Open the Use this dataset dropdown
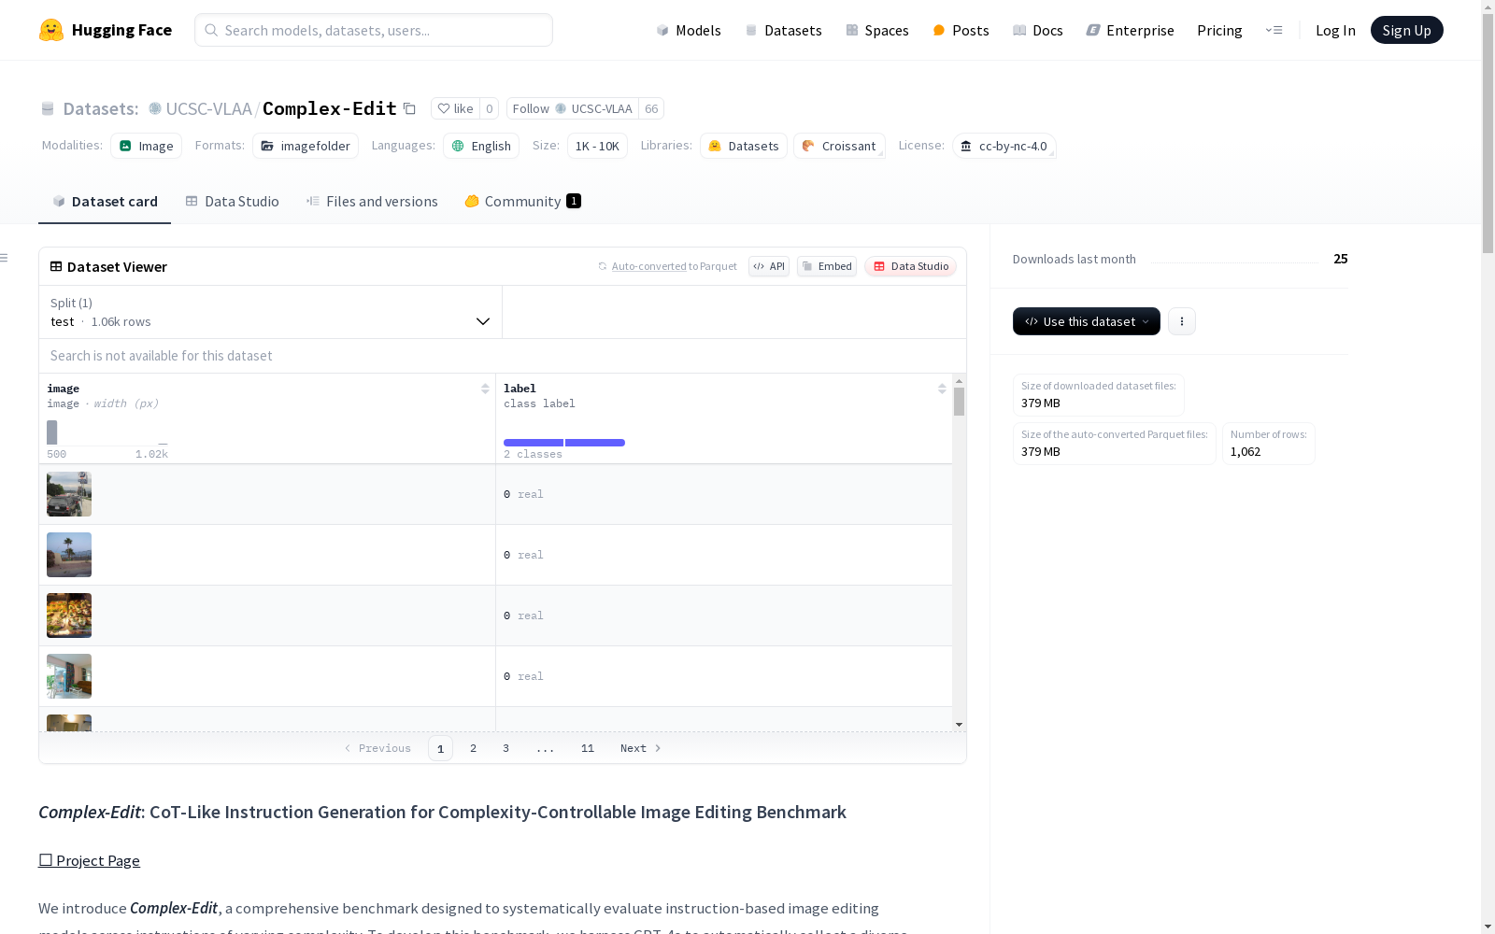 pos(1086,321)
